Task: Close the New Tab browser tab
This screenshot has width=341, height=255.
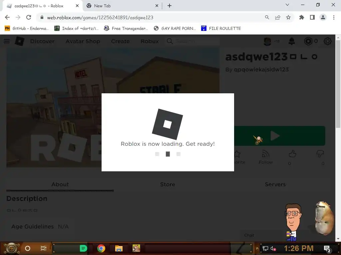Action: 157,6
